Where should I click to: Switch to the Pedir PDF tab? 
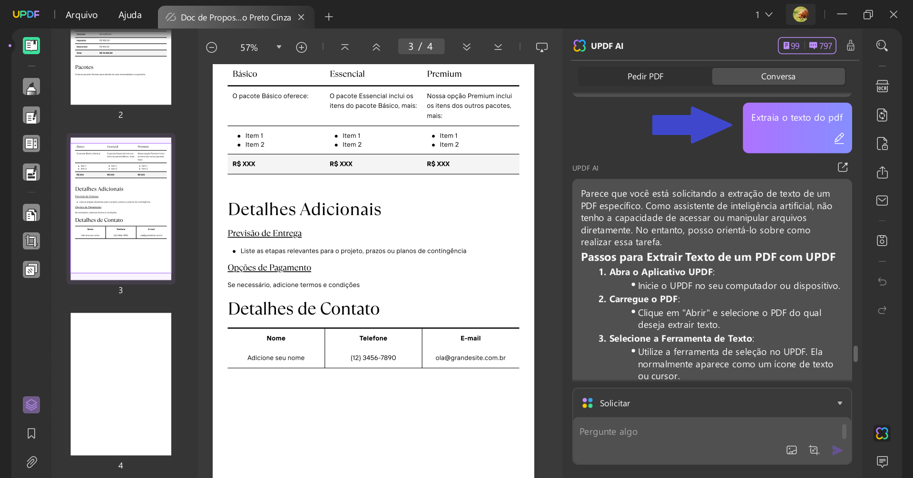click(645, 76)
